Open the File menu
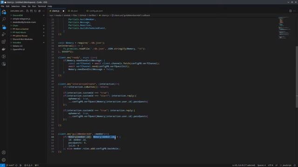The height and width of the screenshot is (167, 298). tap(2, 6)
